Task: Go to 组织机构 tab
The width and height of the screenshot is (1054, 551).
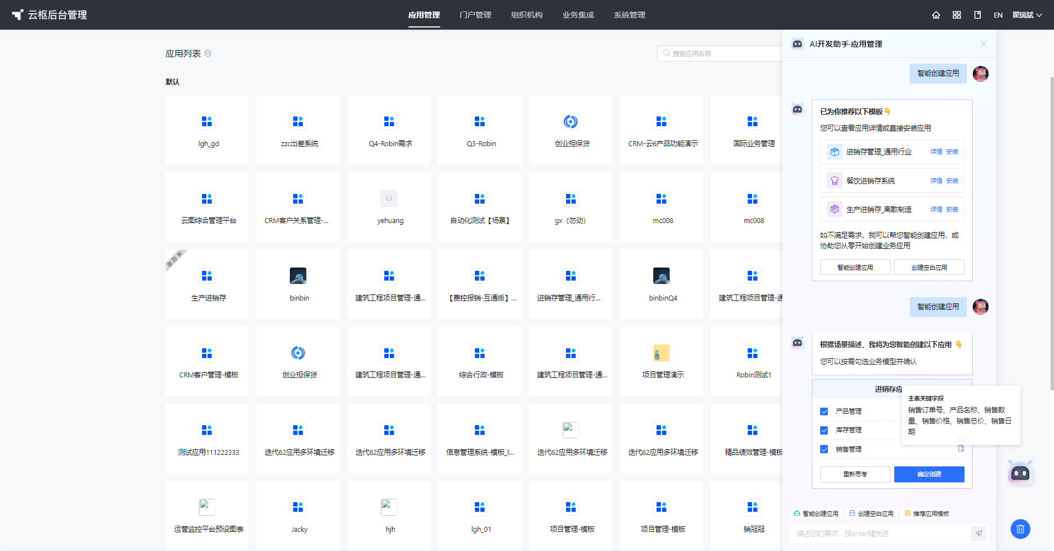Action: (526, 15)
